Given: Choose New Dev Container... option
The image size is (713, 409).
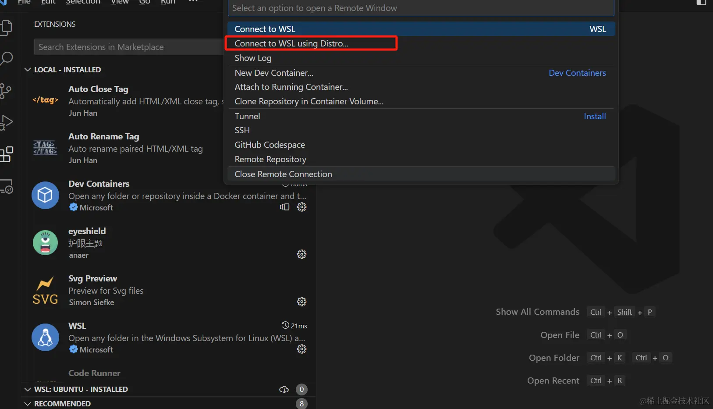Looking at the screenshot, I should pos(421,73).
